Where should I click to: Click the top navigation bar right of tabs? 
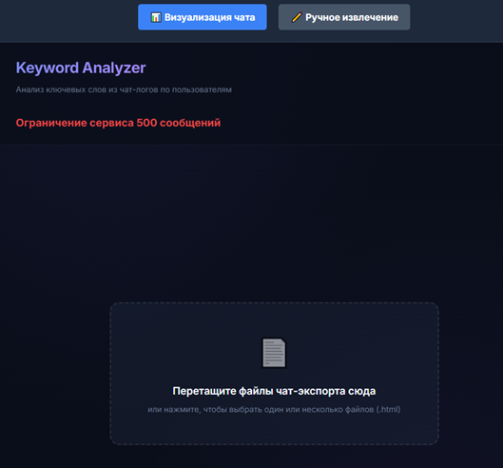pos(456,21)
